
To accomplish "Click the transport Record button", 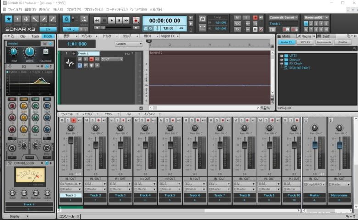I will (136, 21).
